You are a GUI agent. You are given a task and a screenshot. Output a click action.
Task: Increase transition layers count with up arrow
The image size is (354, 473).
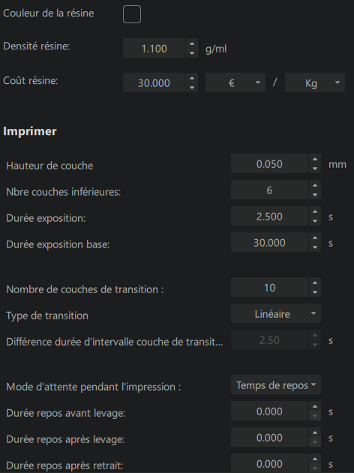315,283
